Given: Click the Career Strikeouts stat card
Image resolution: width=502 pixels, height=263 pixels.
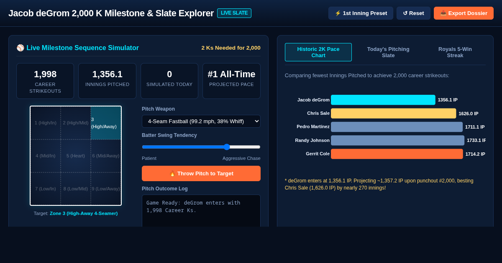Looking at the screenshot, I should (45, 81).
